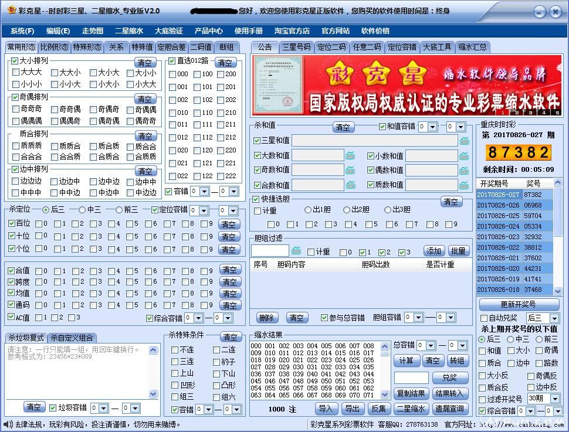Open keypad icon beside 小数和值 field

click(x=464, y=156)
